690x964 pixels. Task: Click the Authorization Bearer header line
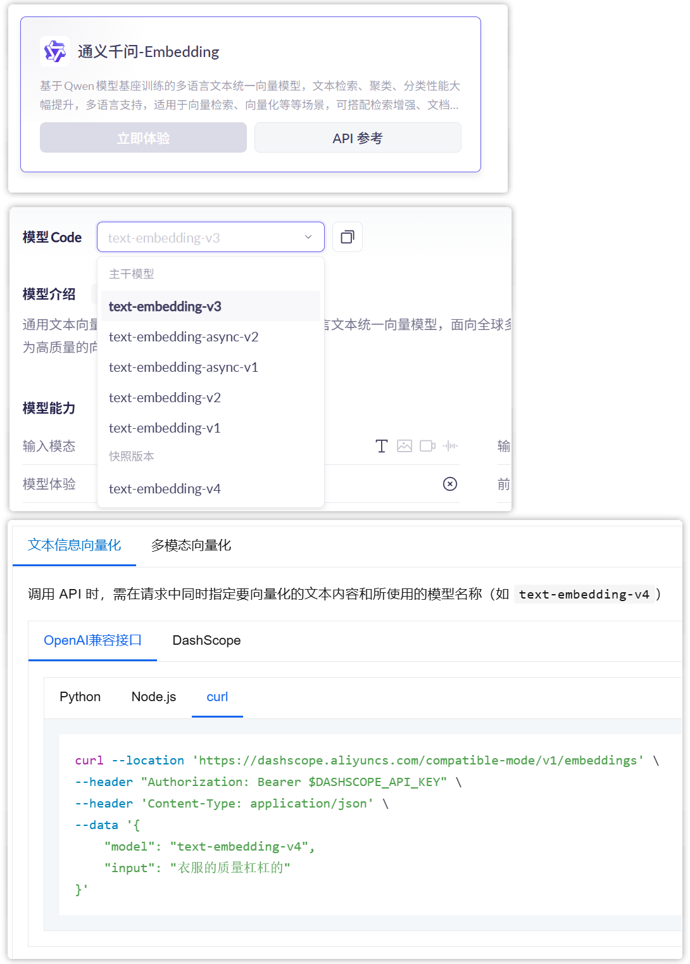[268, 782]
